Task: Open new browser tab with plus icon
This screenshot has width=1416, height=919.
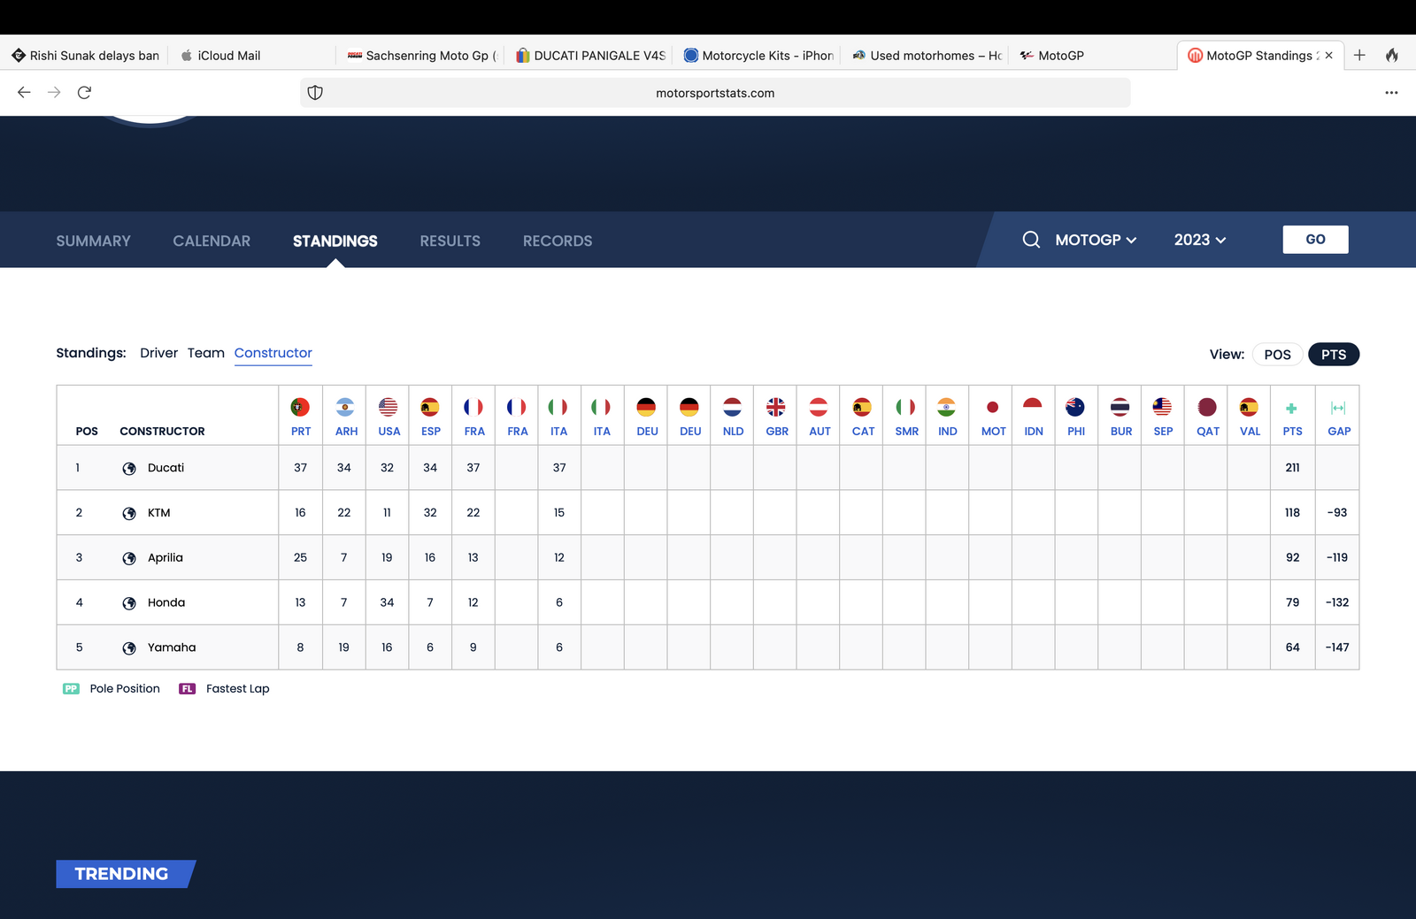Action: [x=1359, y=56]
